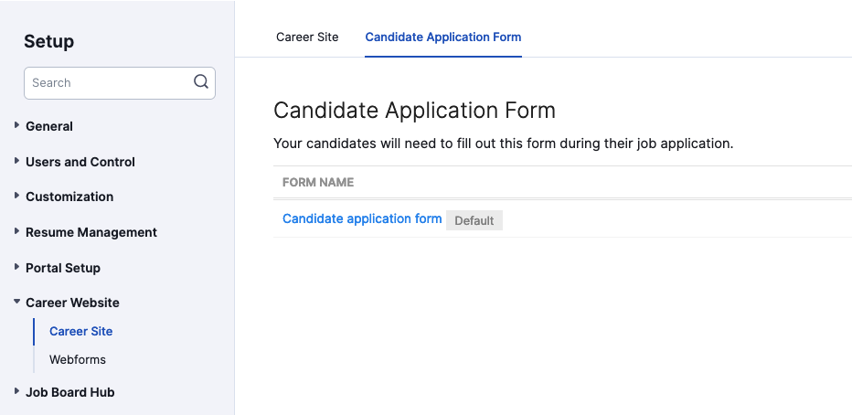
Task: Click the FORM NAME column header
Action: [318, 183]
